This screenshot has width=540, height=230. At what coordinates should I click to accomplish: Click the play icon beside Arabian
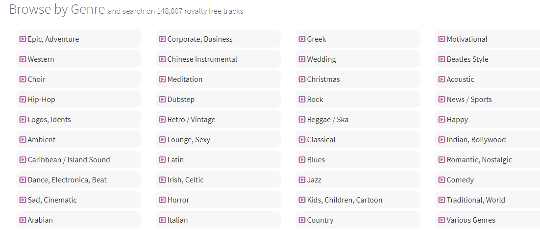[x=23, y=220]
